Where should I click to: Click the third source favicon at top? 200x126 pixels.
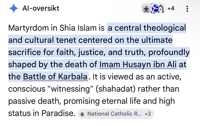[161, 8]
